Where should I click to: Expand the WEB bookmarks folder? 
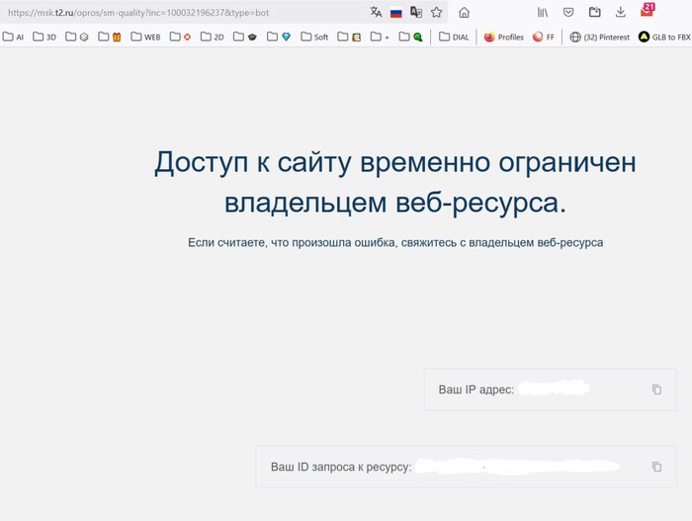coord(144,37)
